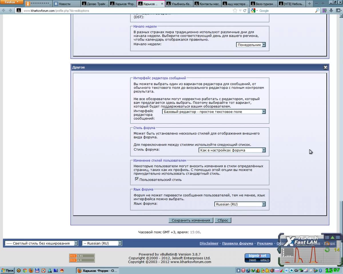Switch to the [НГВ] Небольш tab
This screenshot has height=274, width=343.
291,4
